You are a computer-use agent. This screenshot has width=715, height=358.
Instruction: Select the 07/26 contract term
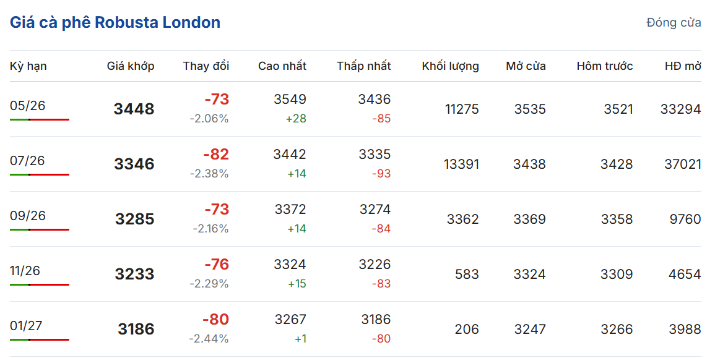[x=28, y=161]
